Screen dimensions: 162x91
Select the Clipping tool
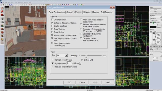tap(2, 39)
